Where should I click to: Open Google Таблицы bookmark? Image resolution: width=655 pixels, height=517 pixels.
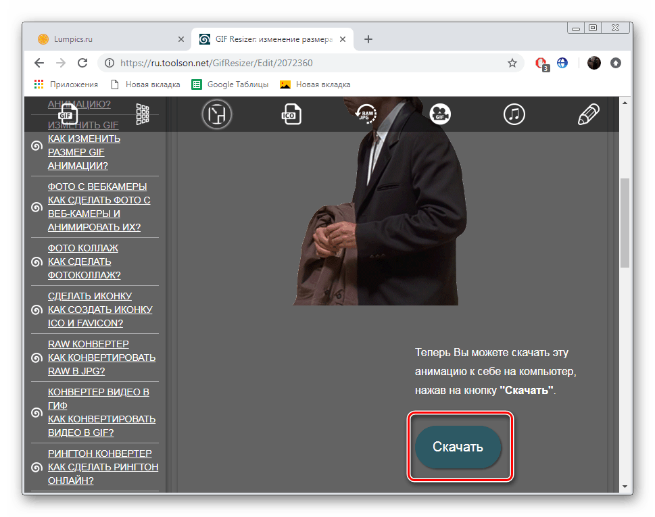[230, 84]
